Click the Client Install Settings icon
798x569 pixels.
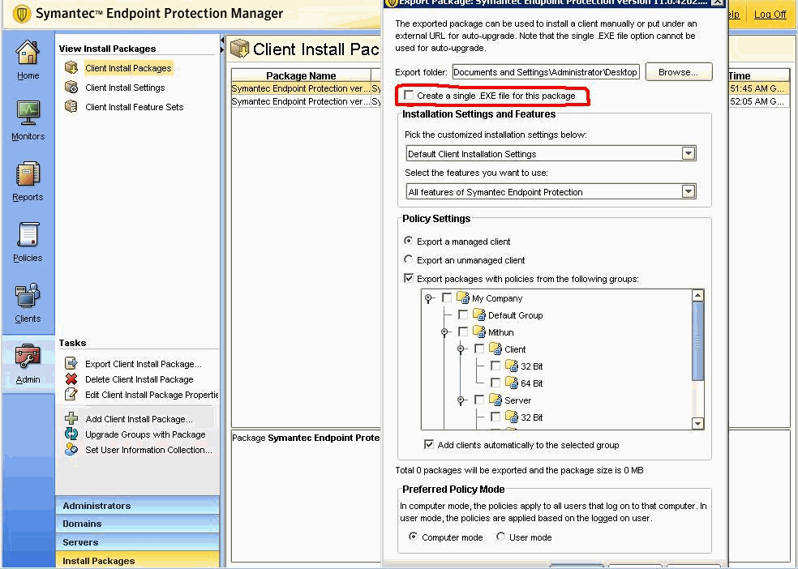click(71, 87)
